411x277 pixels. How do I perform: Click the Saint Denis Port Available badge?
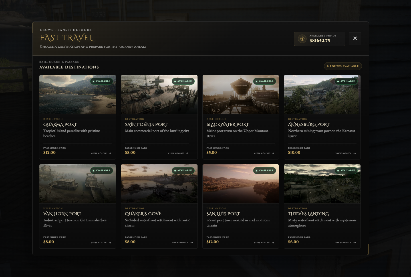(x=183, y=81)
